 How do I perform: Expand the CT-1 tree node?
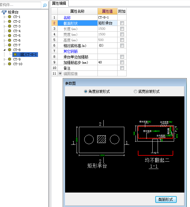point(4,17)
